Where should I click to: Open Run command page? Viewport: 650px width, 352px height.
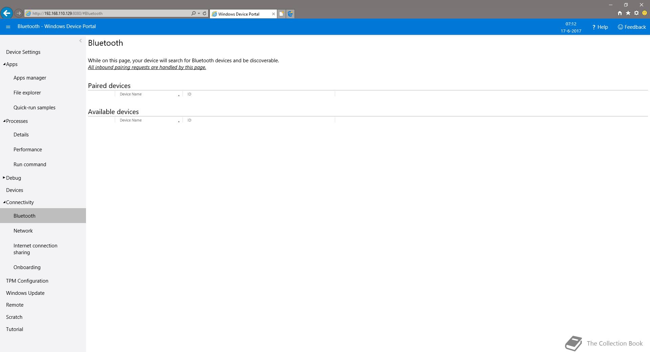(x=30, y=164)
